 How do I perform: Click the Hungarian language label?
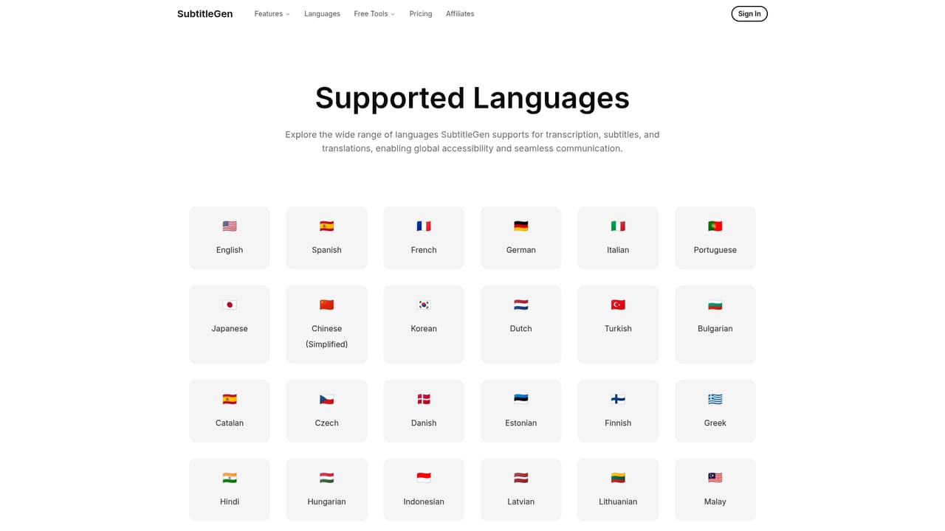point(326,502)
